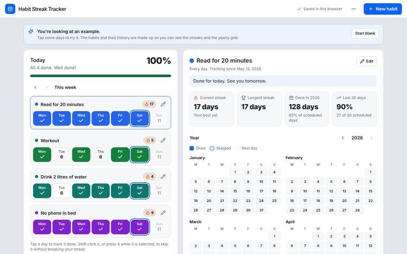The width and height of the screenshot is (407, 254).
Task: Go to next year after 2026
Action: (x=372, y=138)
